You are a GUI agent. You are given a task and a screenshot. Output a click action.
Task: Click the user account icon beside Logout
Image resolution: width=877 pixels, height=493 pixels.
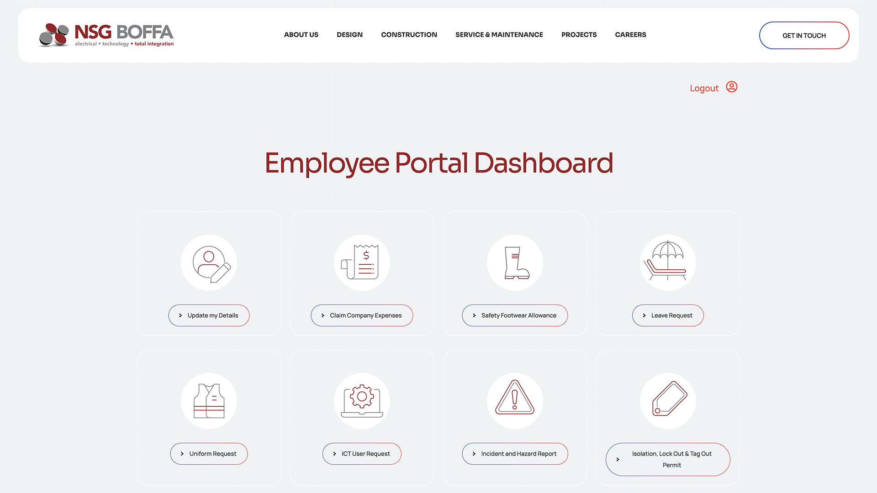pyautogui.click(x=732, y=87)
